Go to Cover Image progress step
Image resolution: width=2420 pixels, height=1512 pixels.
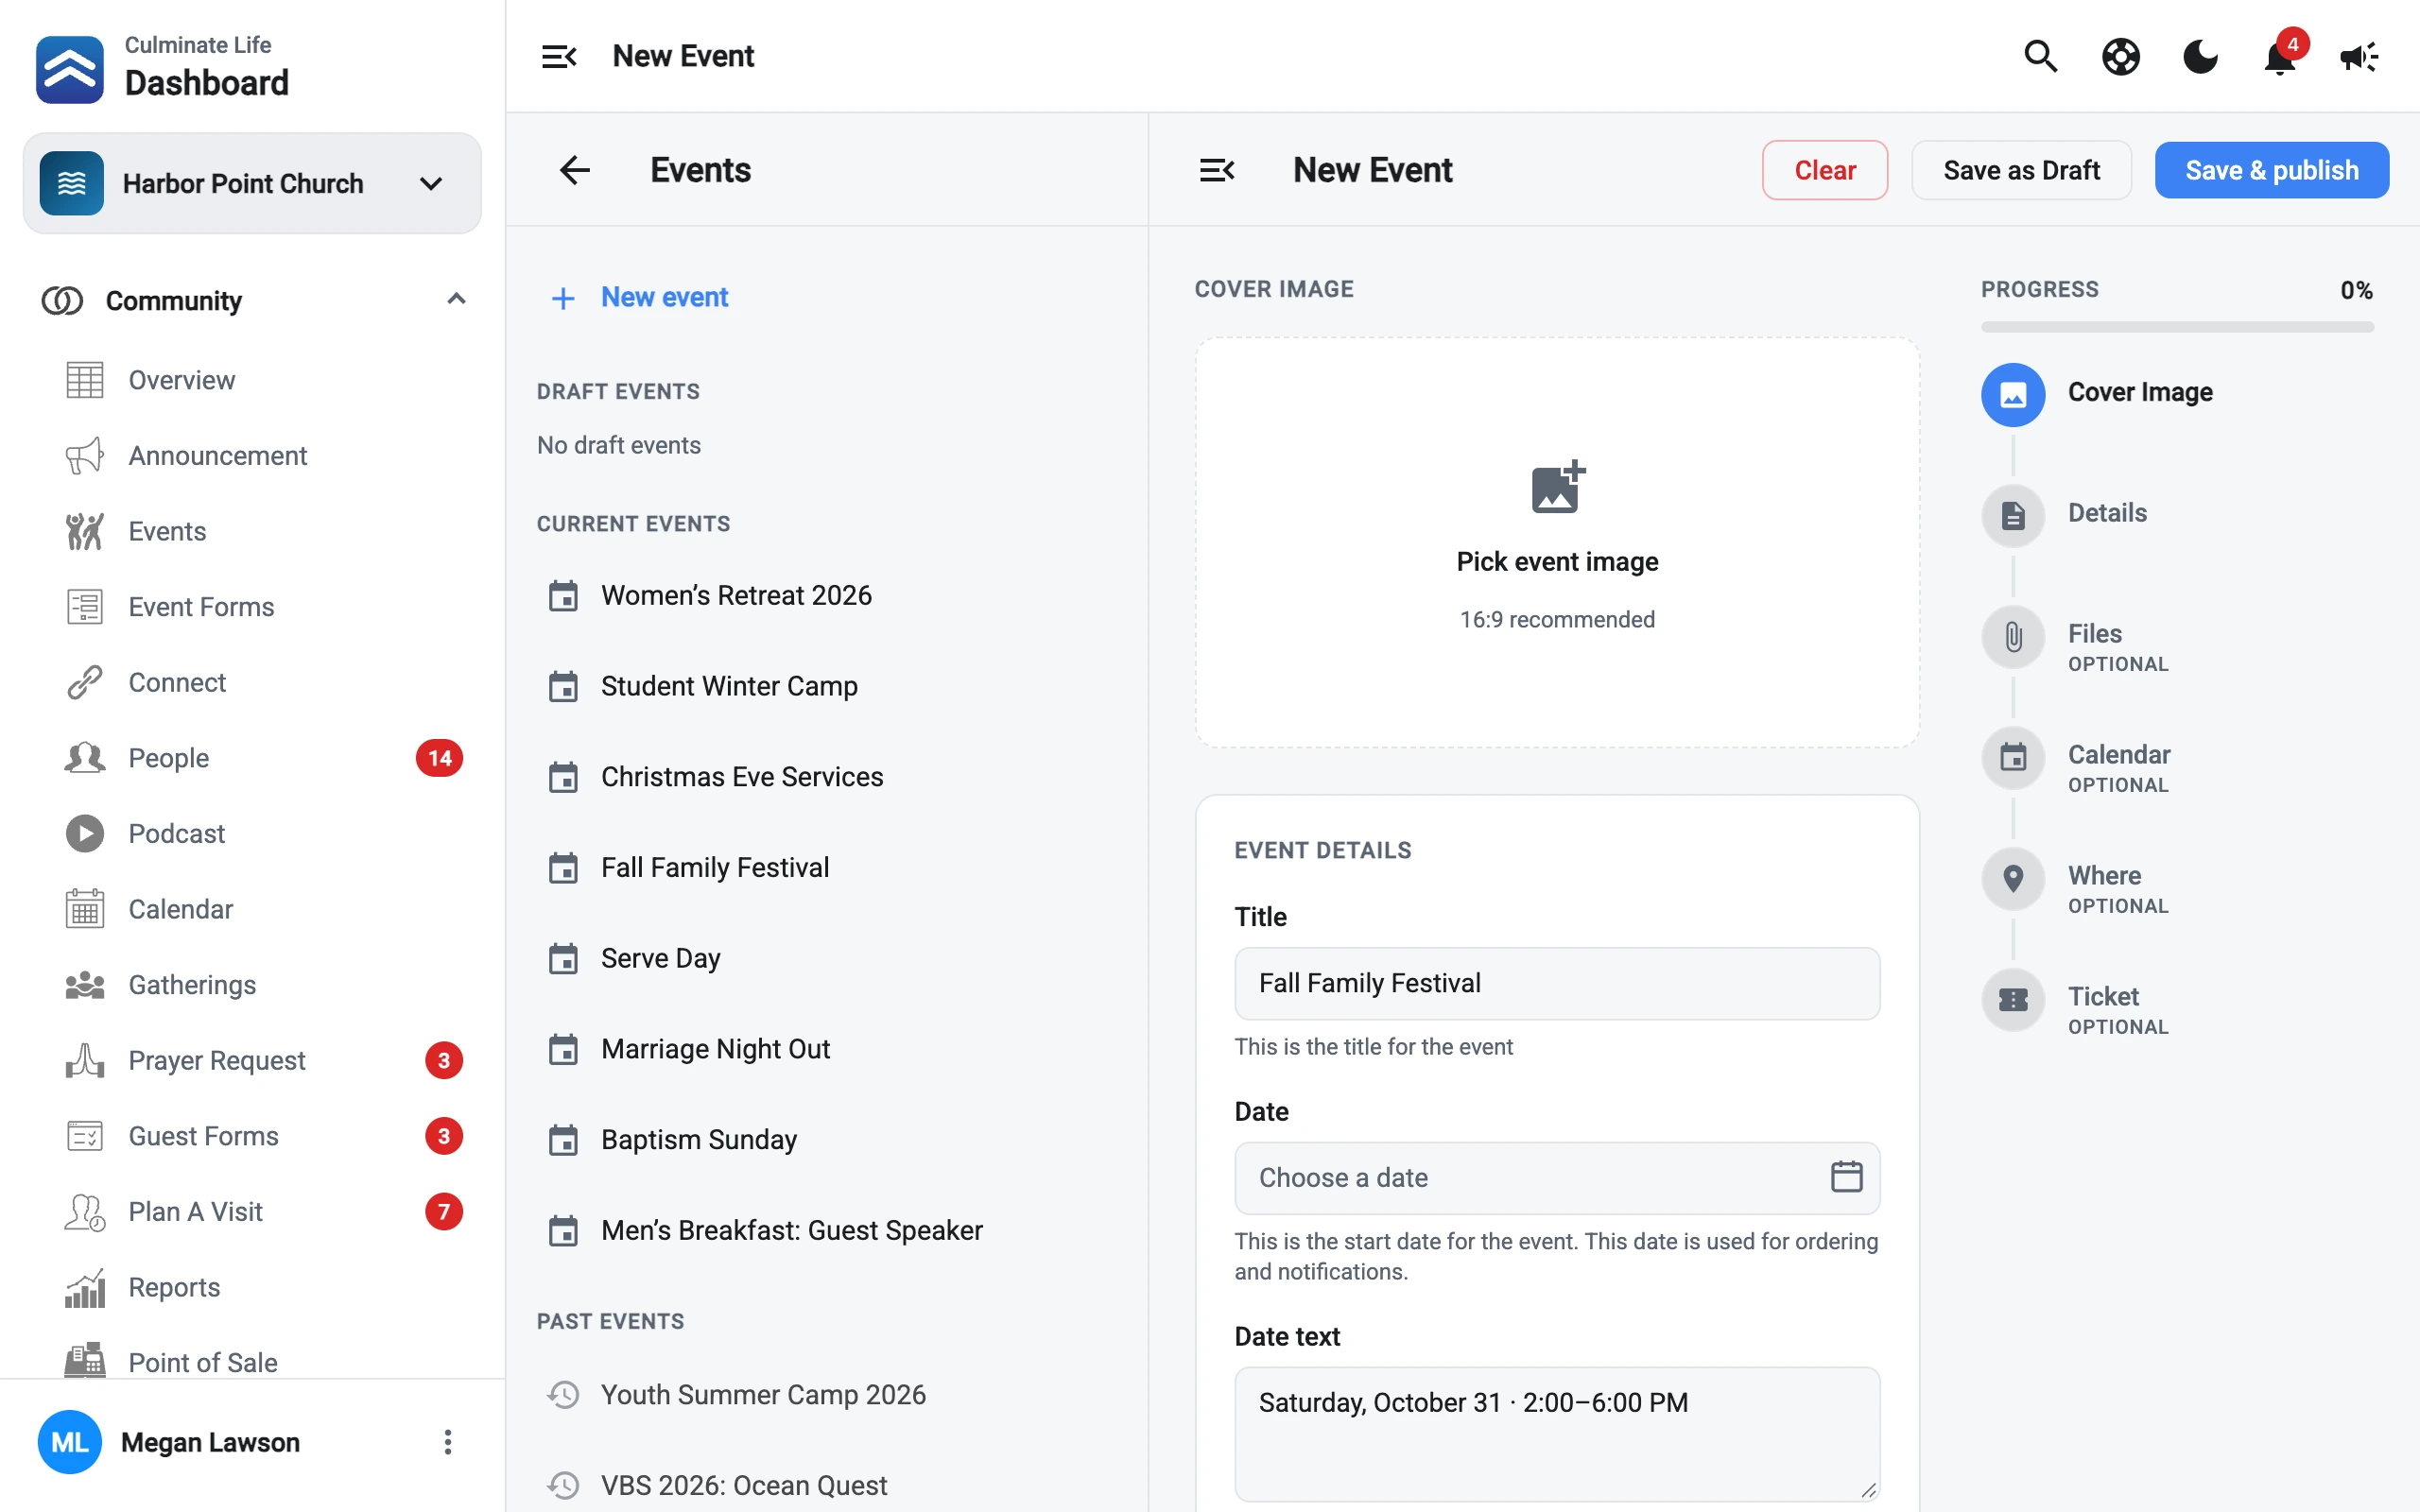coord(2097,394)
